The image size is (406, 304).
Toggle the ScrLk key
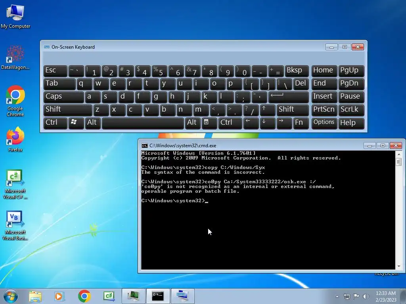(351, 110)
